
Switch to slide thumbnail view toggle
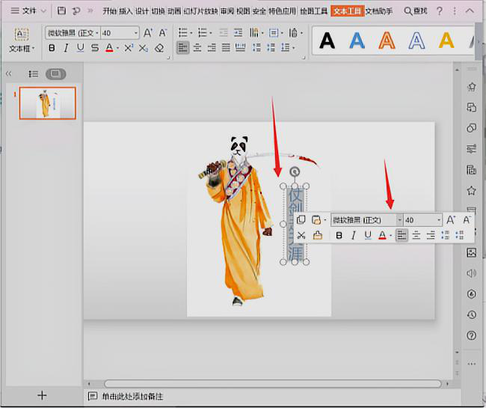pos(55,74)
